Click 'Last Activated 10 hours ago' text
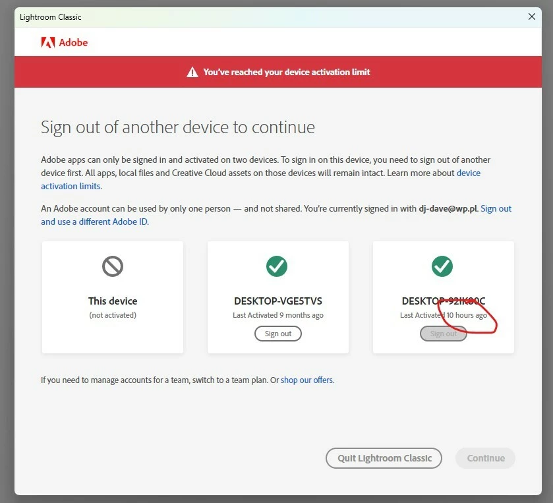The image size is (553, 503). click(444, 315)
